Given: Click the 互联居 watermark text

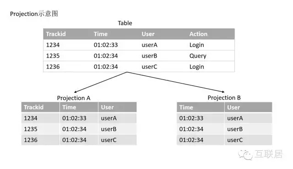Looking at the screenshot, I should point(269,154).
